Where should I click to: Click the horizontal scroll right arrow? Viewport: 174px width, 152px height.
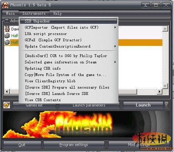tap(159, 91)
